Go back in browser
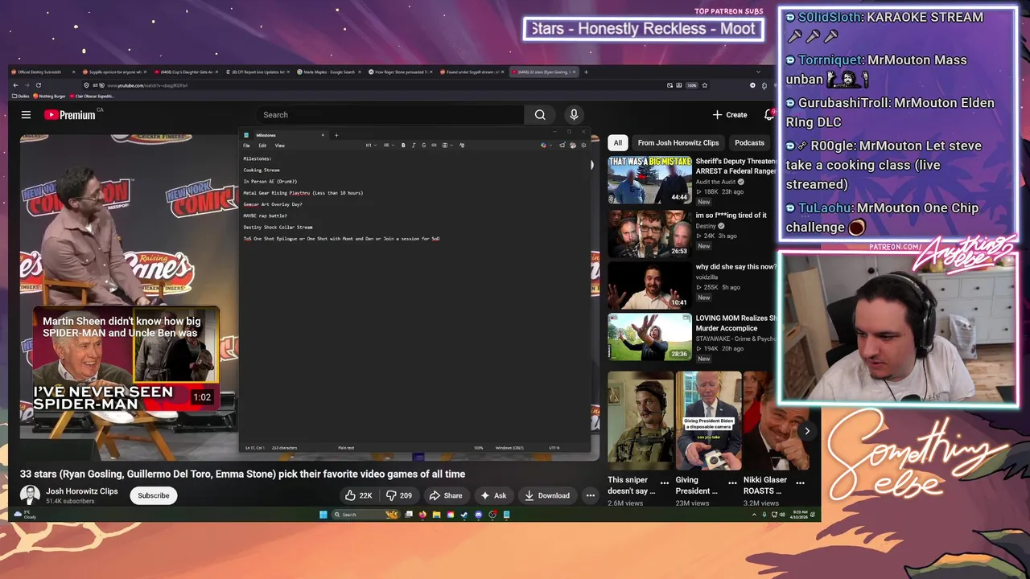 pyautogui.click(x=14, y=85)
